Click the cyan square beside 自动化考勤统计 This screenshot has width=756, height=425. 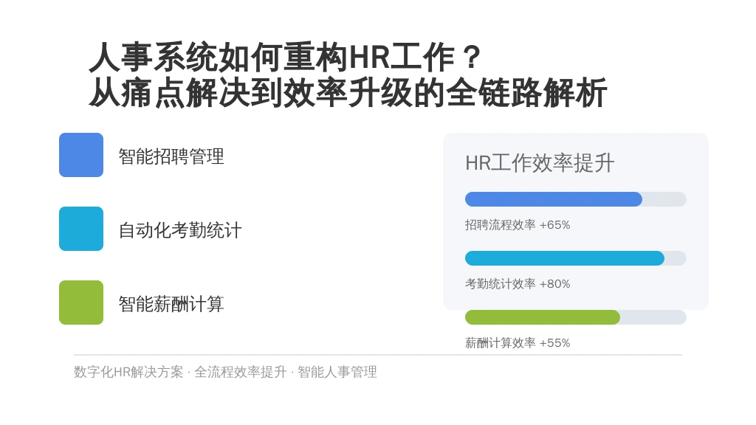(81, 229)
